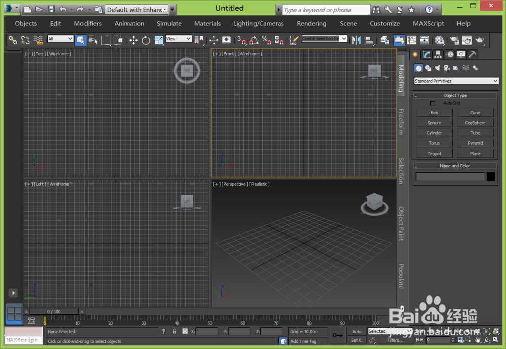Screen dimensions: 506x349
Task: Click the Pyramid primitive button
Action: click(475, 143)
